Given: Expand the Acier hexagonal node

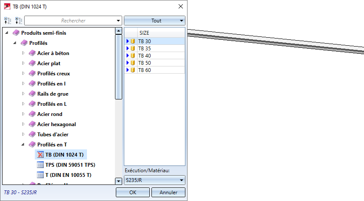Looking at the screenshot, I should [23, 124].
